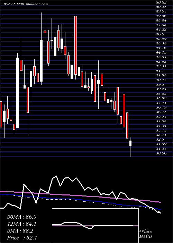173x243 pixels.
Task: Click the 30.66 price axis label
Action: (161, 153)
